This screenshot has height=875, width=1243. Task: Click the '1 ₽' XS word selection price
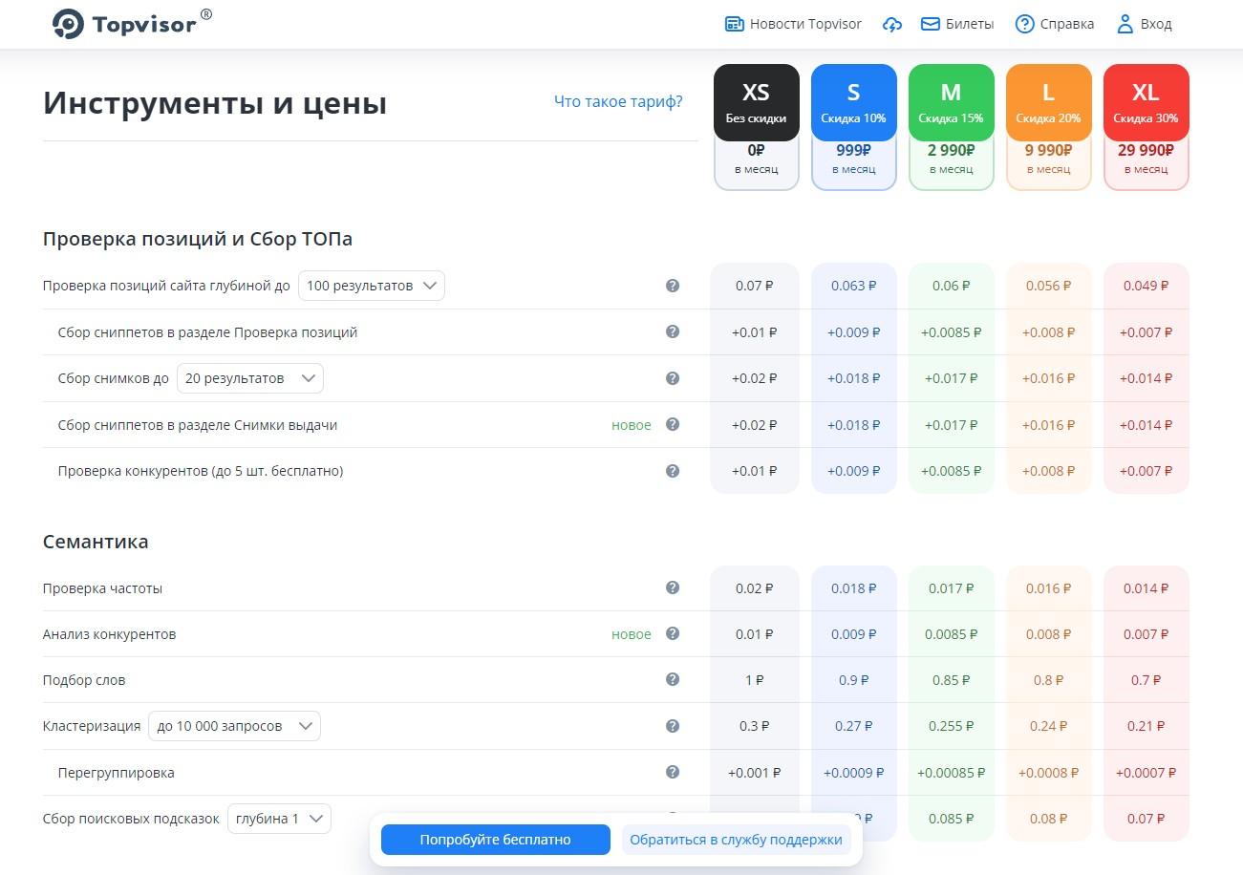pos(755,680)
